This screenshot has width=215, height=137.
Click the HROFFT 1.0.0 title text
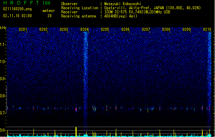[x=27, y=3]
